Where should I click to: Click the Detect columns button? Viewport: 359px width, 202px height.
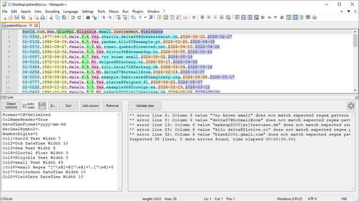[11, 106]
